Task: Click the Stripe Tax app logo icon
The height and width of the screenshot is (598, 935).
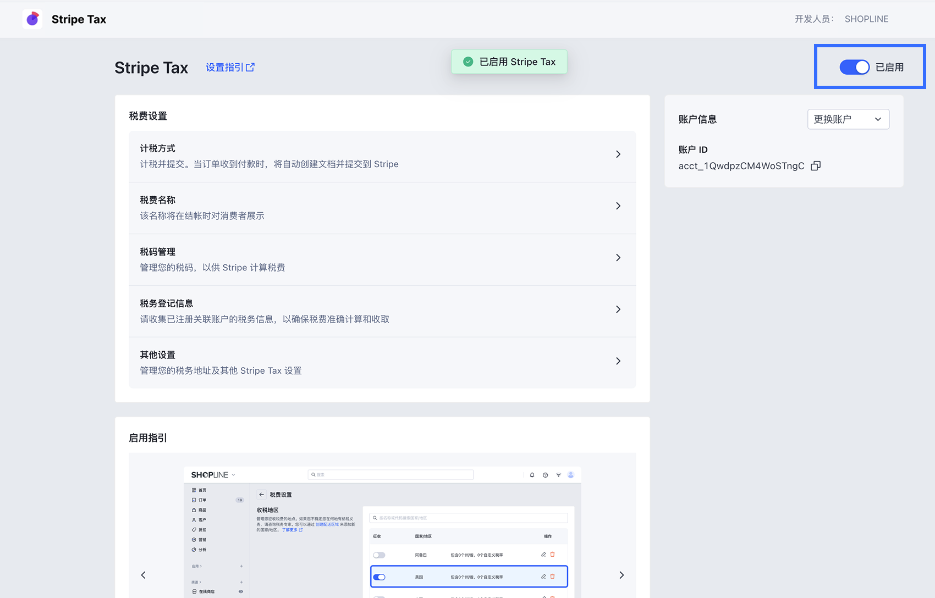Action: [32, 19]
